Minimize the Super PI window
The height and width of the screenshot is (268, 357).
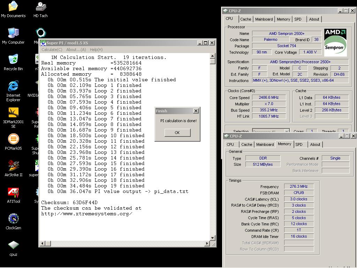(x=200, y=43)
